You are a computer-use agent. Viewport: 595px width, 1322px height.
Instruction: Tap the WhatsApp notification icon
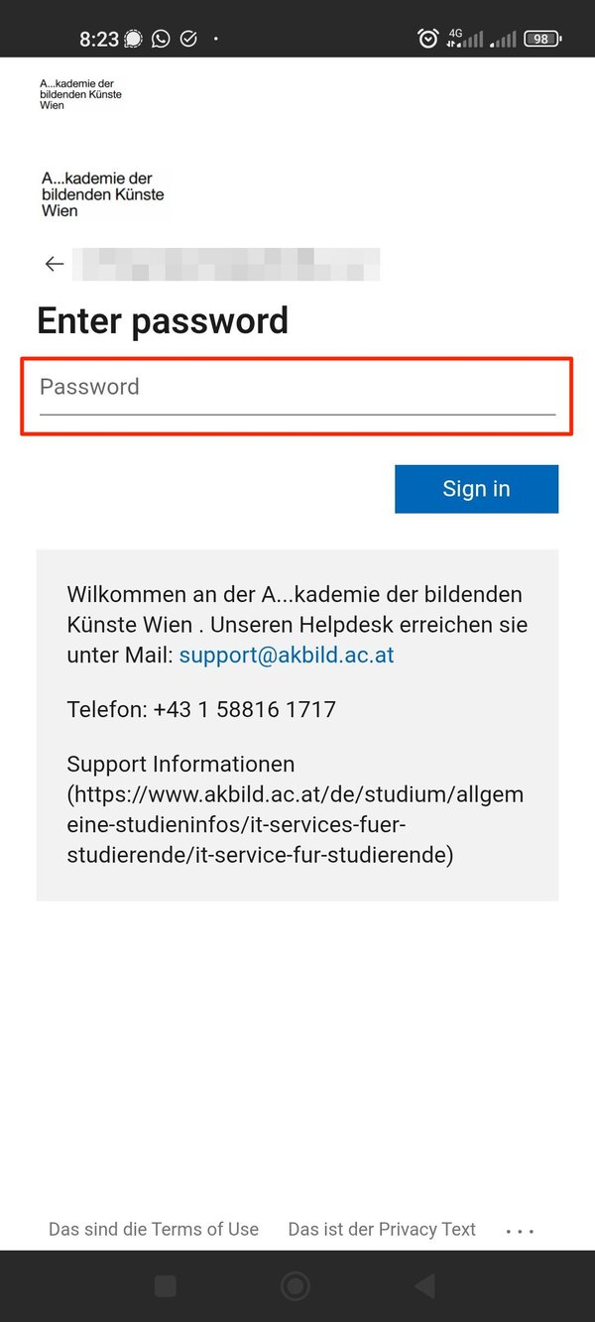(161, 39)
